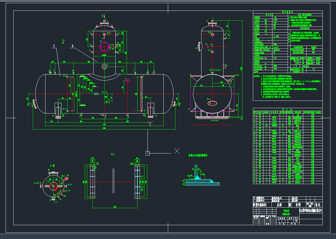Image resolution: width=336 pixels, height=239 pixels.
Task: Click the white X marker near the crosshair
Action: [177, 151]
